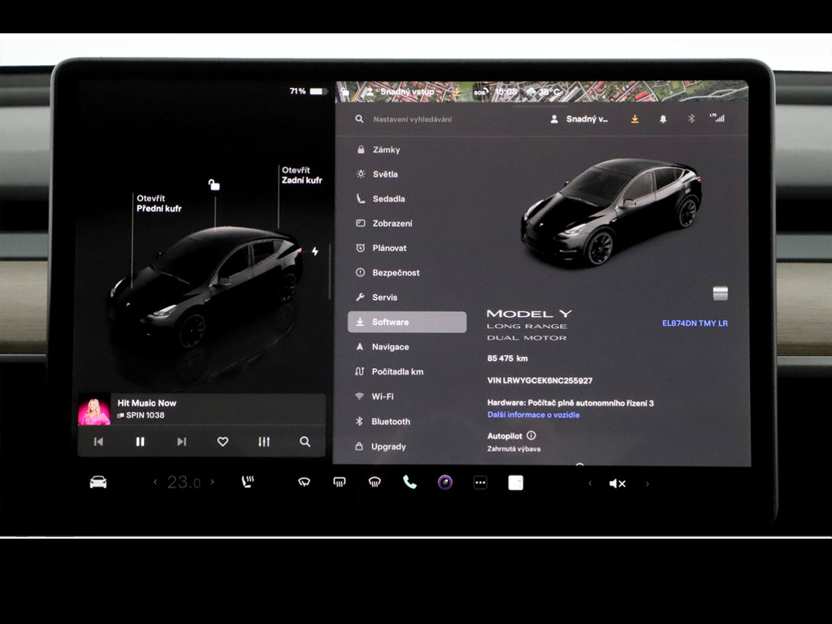Click the EL874DN TMY LR vehicle name
Image resolution: width=832 pixels, height=624 pixels.
coord(695,323)
